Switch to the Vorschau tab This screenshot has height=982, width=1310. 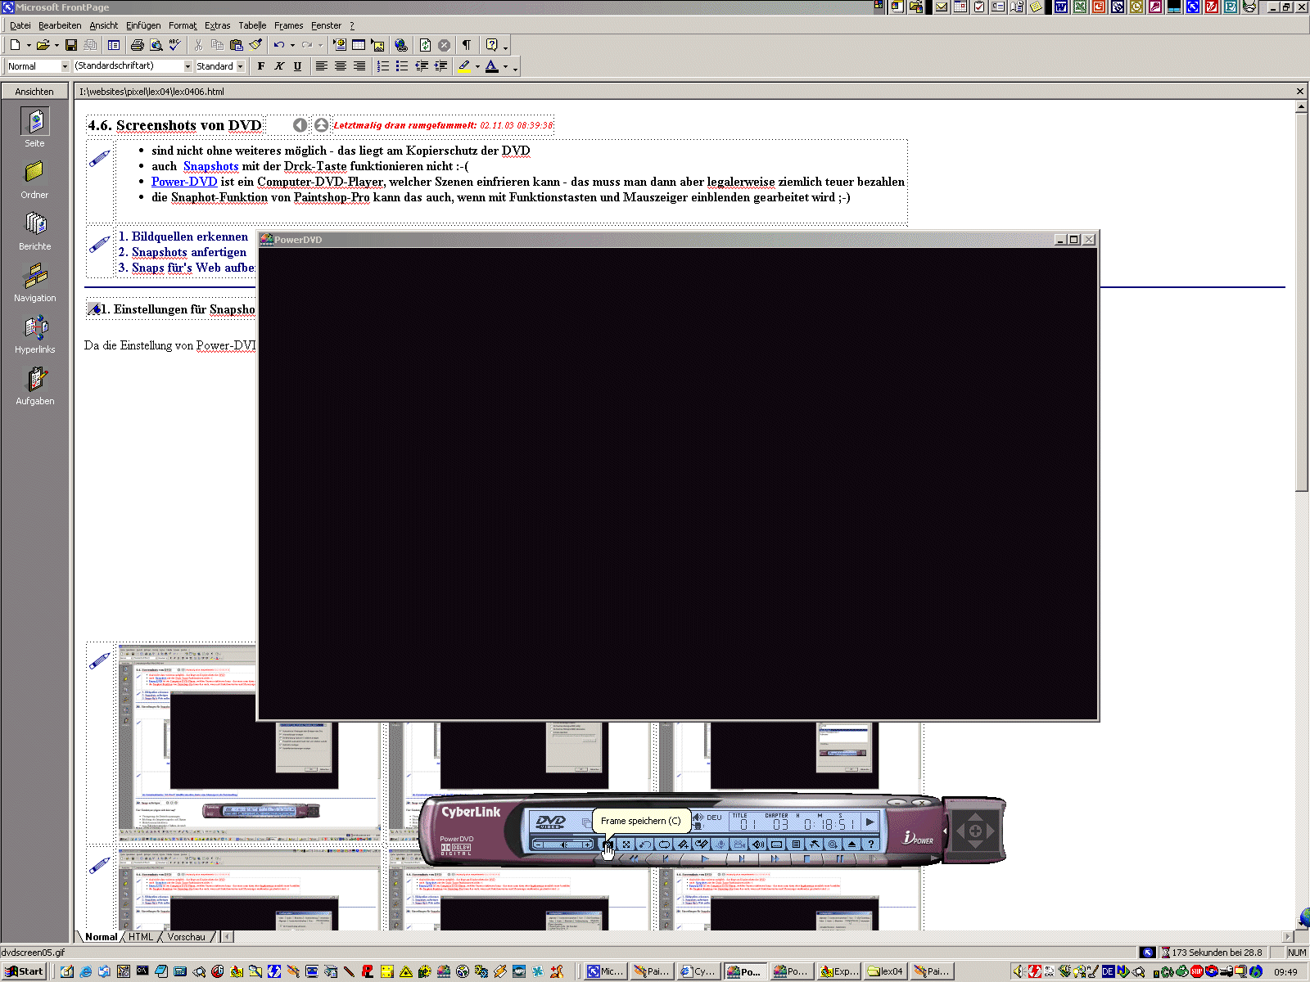[187, 937]
